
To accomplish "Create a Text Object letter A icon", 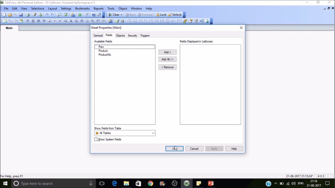I will (x=71, y=21).
